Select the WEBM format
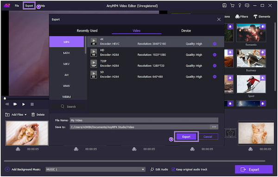Image resolution: width=278 pixels, height=177 pixels. 67,97
